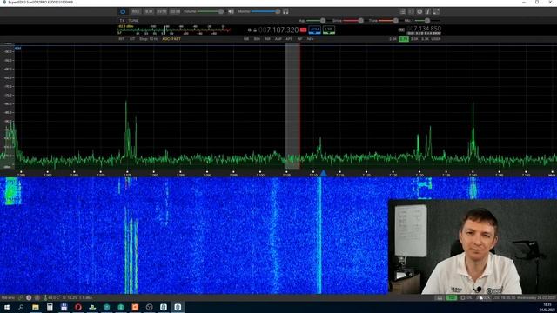Toggle the BIN button

[257, 39]
